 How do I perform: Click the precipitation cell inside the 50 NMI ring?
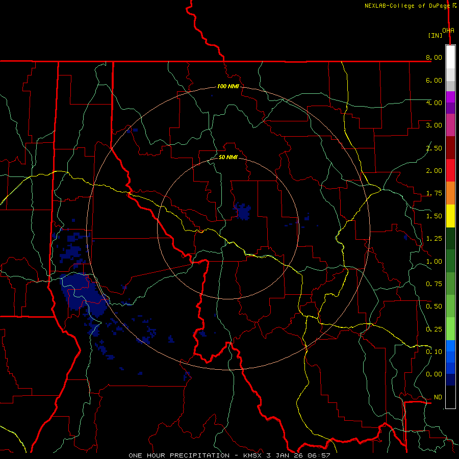[x=243, y=211]
